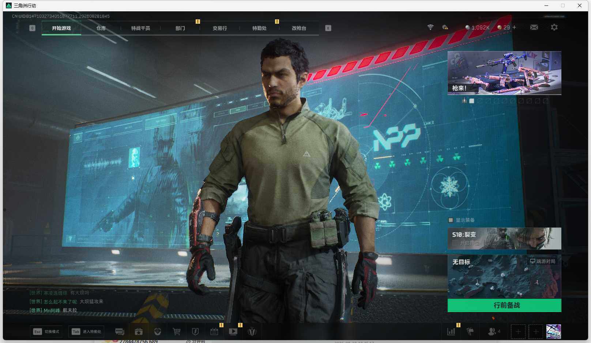Screen dimensions: 591x343
Task: Open the shopping cart store
Action: point(177,332)
